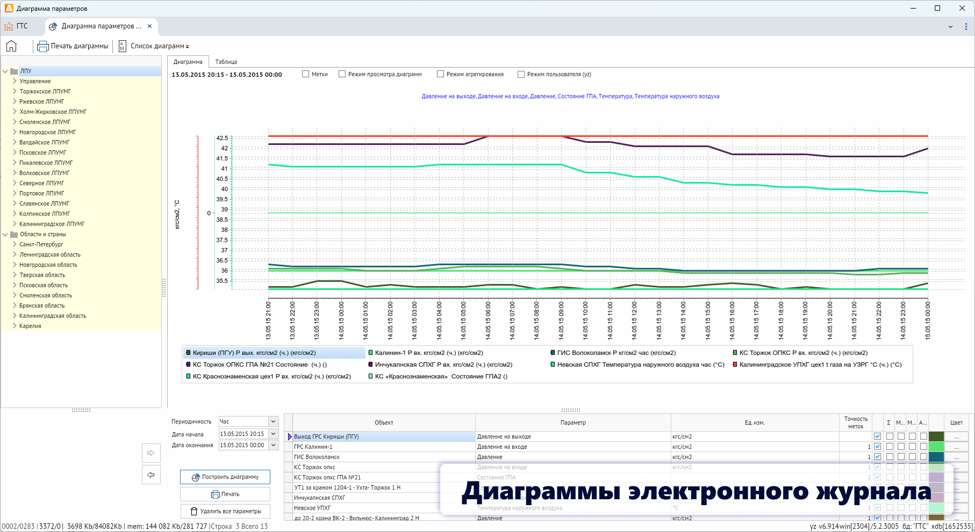
Task: Click the Калинин-1 legend color marker
Action: 370,353
